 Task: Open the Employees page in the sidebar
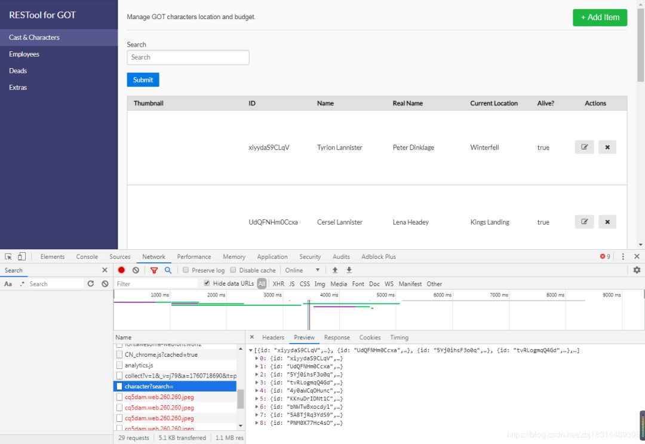[24, 54]
